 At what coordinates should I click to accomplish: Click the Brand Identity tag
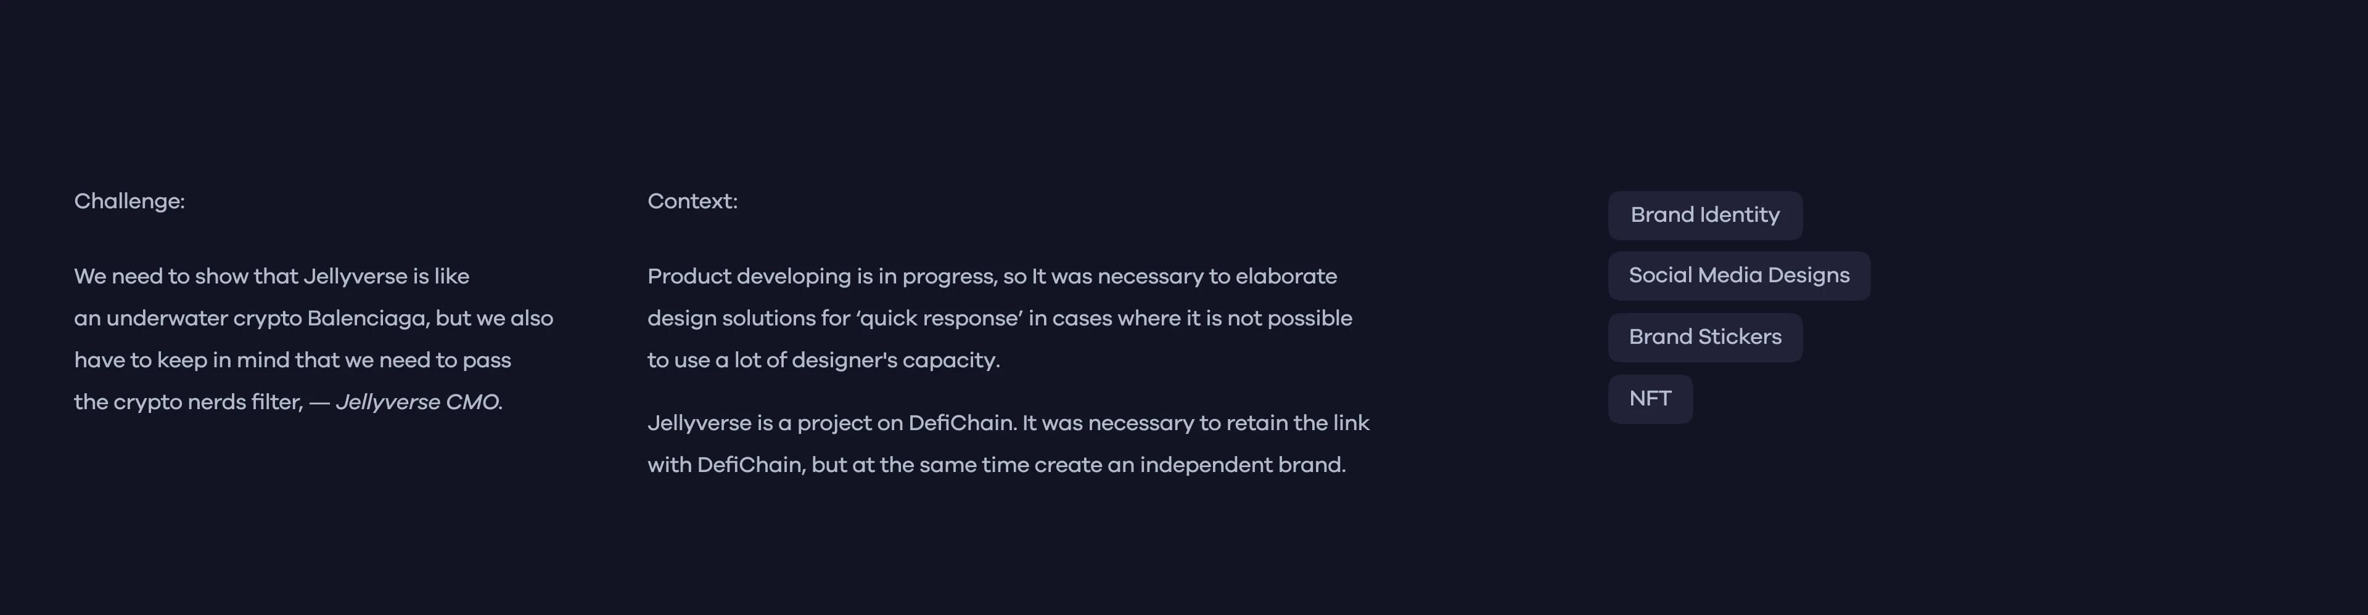point(1704,215)
